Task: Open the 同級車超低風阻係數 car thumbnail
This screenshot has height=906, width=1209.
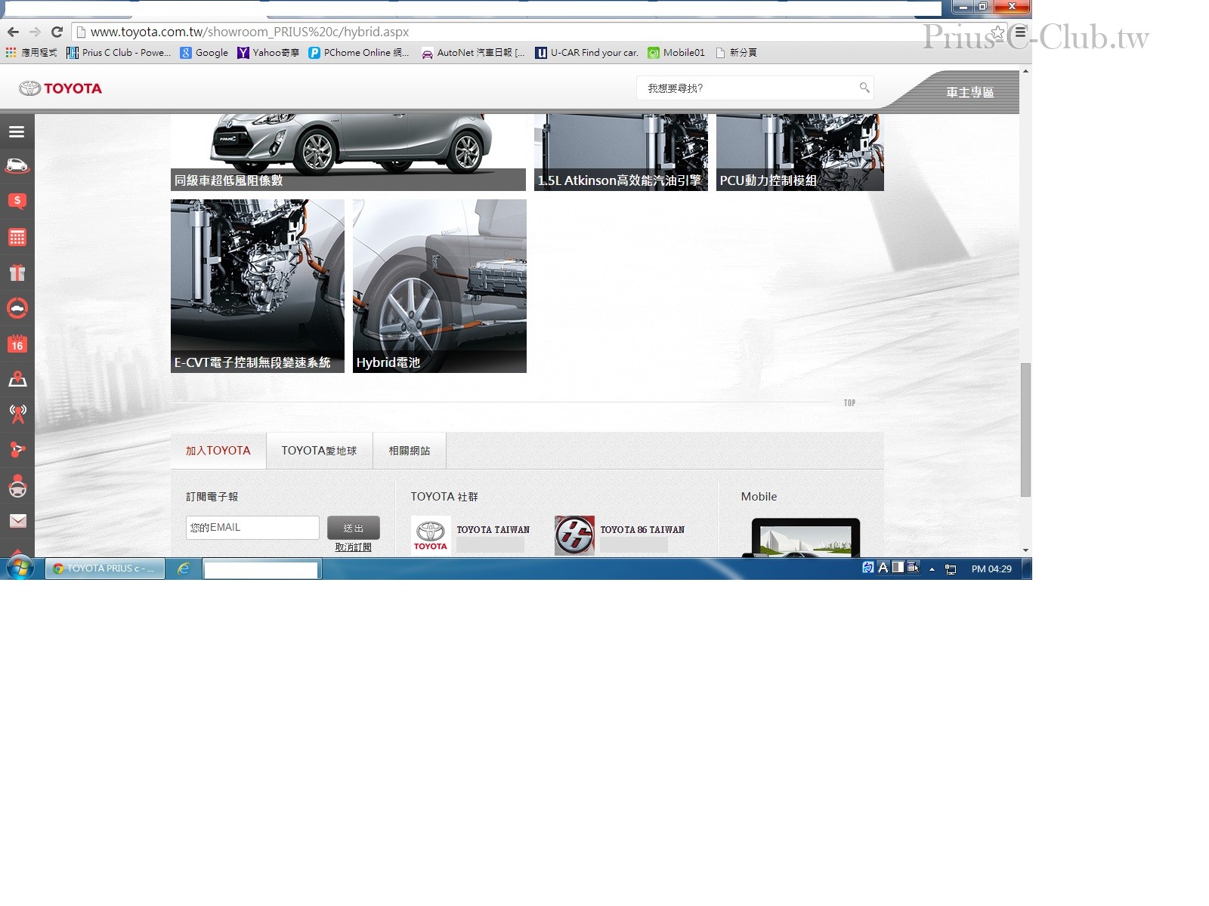Action: tap(348, 152)
